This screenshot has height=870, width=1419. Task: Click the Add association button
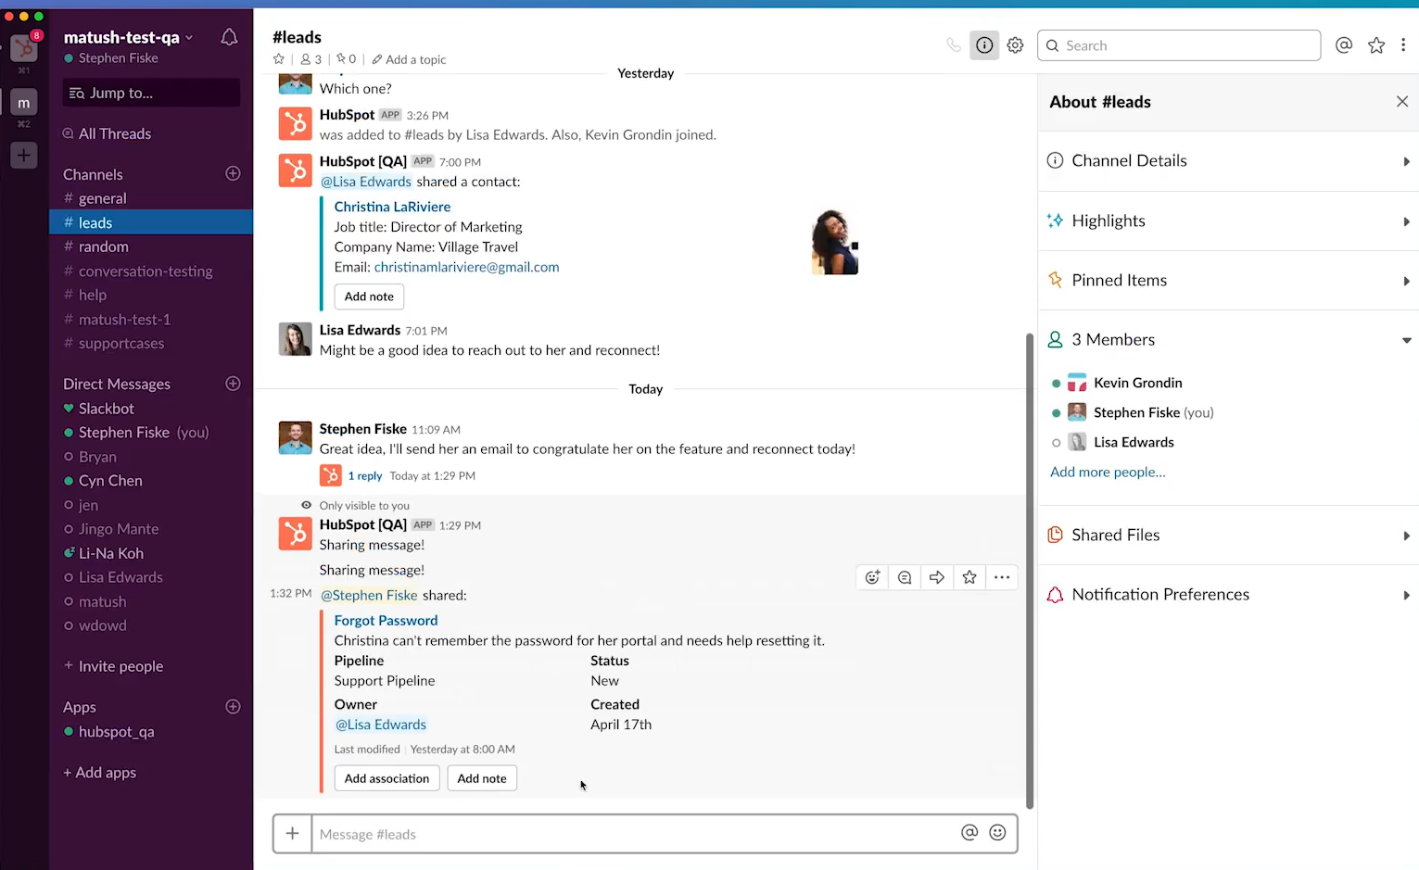(x=386, y=778)
